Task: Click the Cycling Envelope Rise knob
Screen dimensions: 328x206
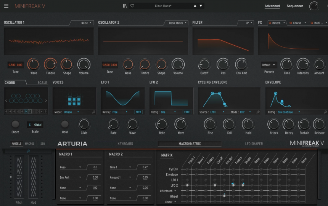Action: 210,124
